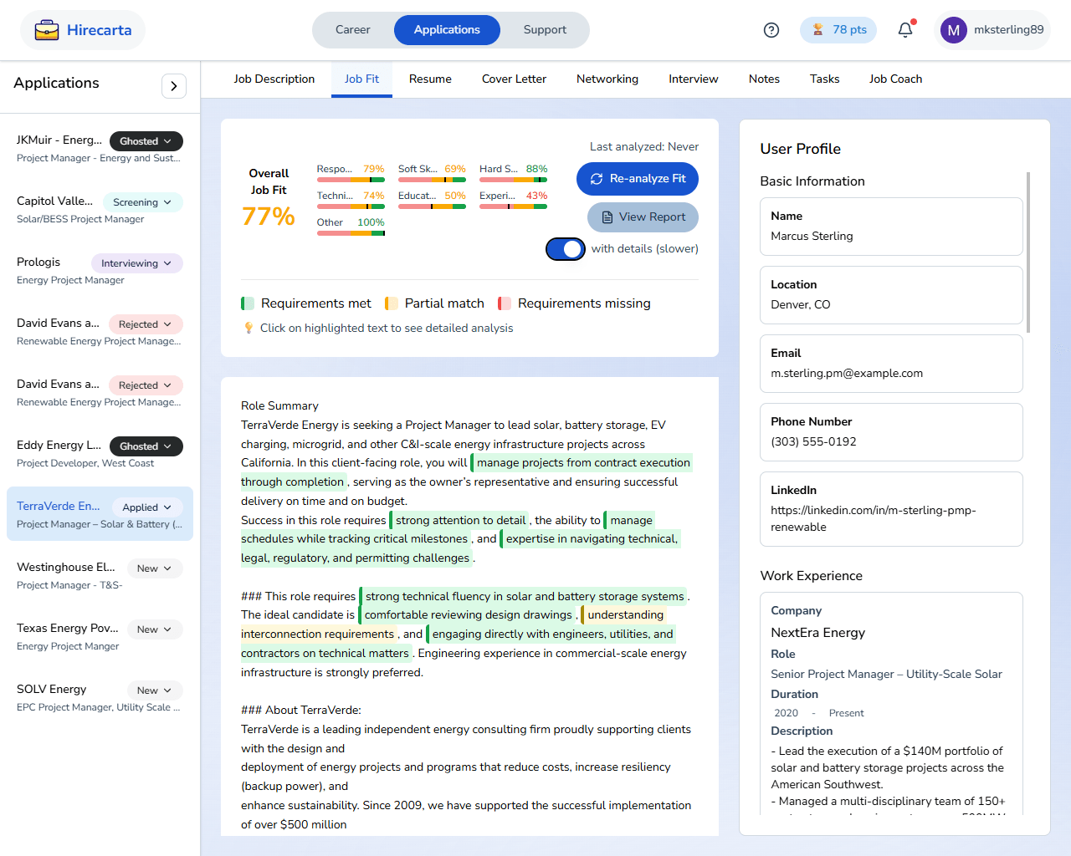Click the Hirecarta briefcase logo icon
Screen dimensions: 1071x856
(47, 31)
